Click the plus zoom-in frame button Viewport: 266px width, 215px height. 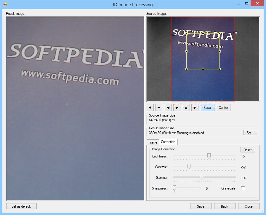150,108
